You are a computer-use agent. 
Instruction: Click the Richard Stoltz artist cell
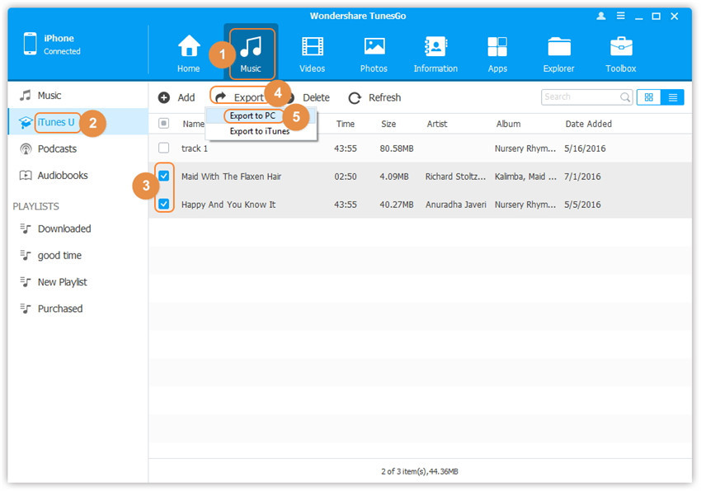455,177
